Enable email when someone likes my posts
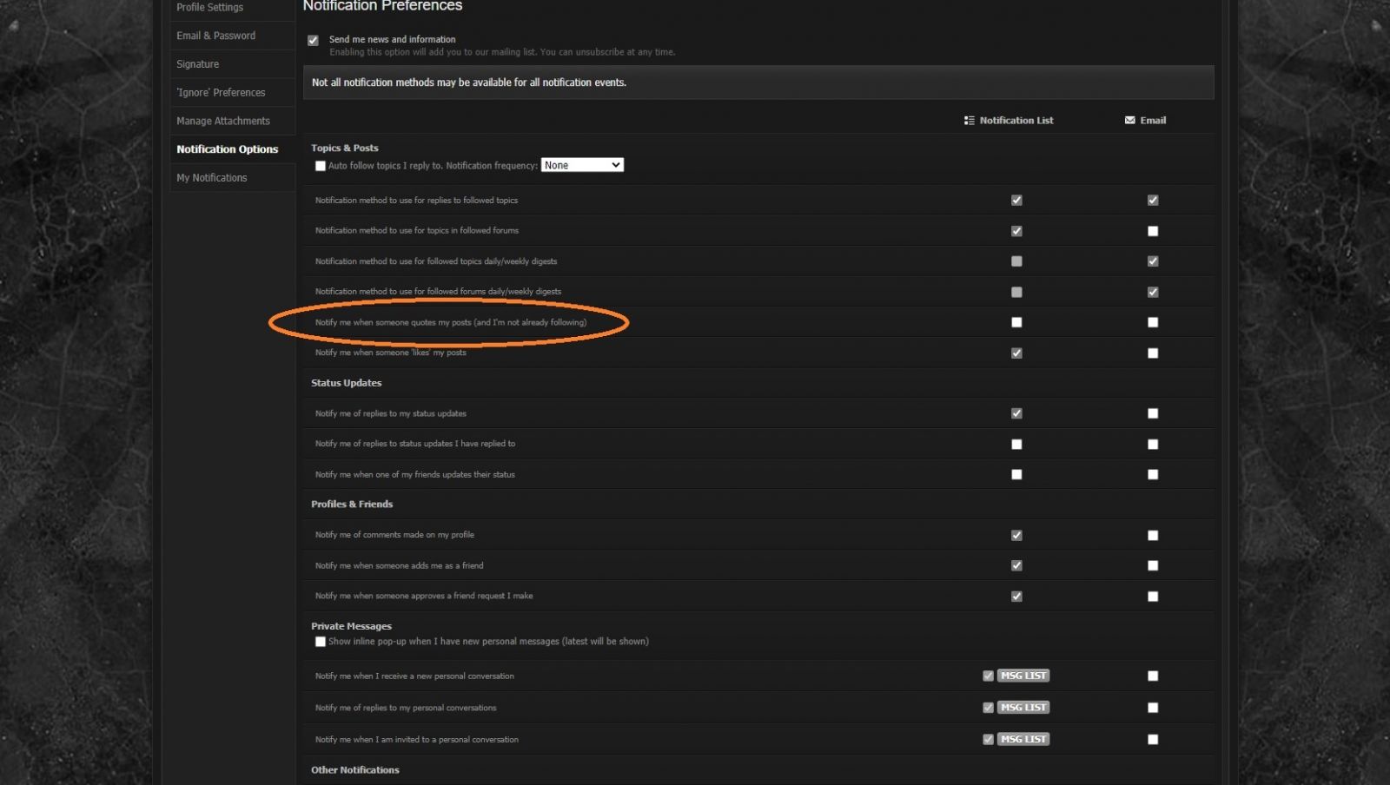Screen dimensions: 1390x785 [1153, 353]
